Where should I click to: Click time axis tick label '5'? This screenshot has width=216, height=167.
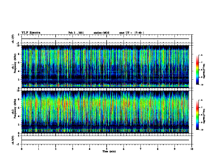tap(107, 149)
